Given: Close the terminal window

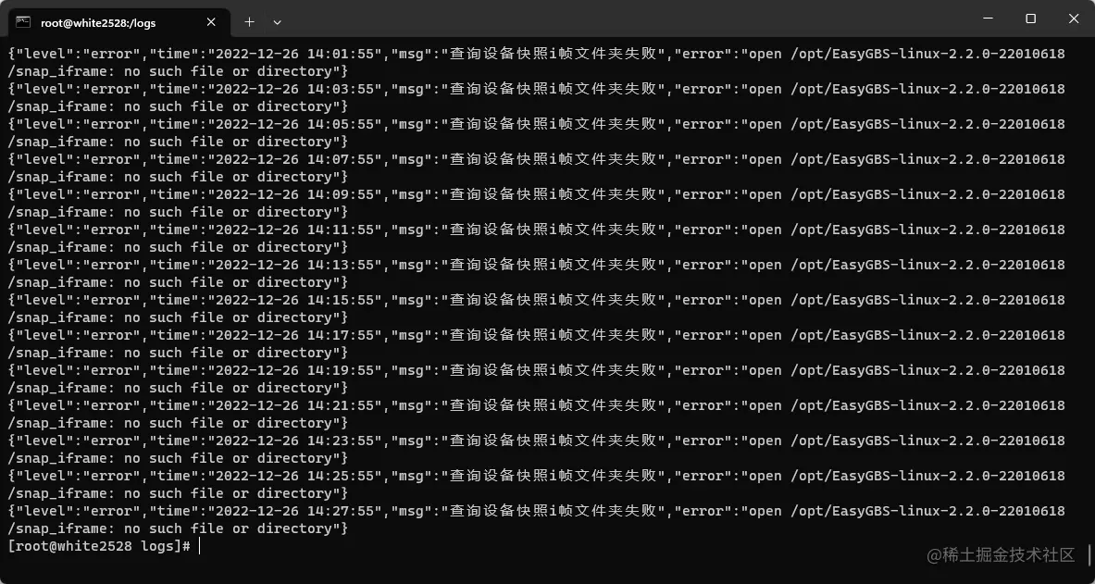Looking at the screenshot, I should [x=1074, y=19].
